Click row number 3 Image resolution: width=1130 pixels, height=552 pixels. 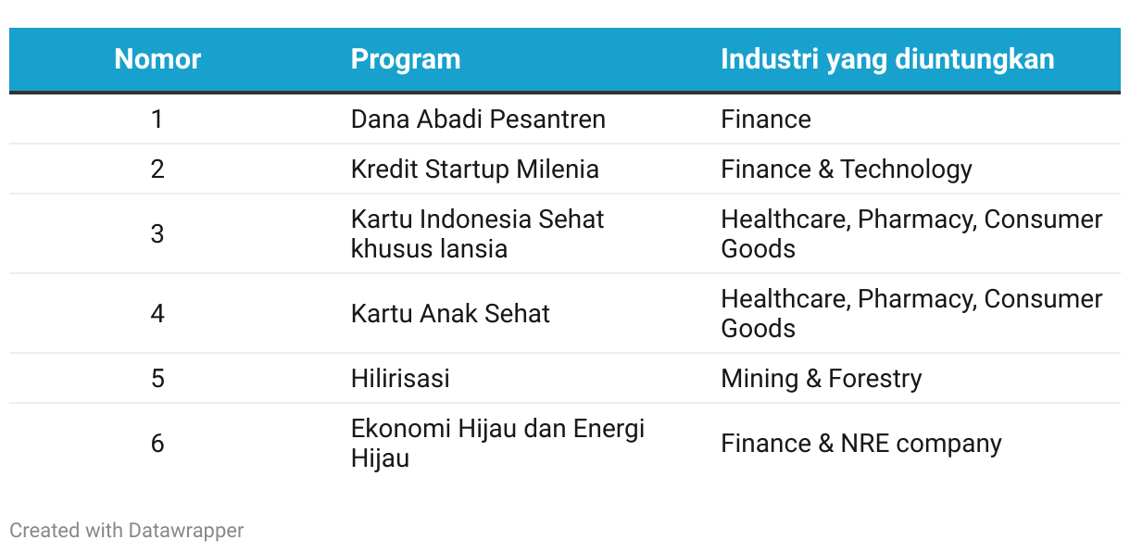click(157, 233)
